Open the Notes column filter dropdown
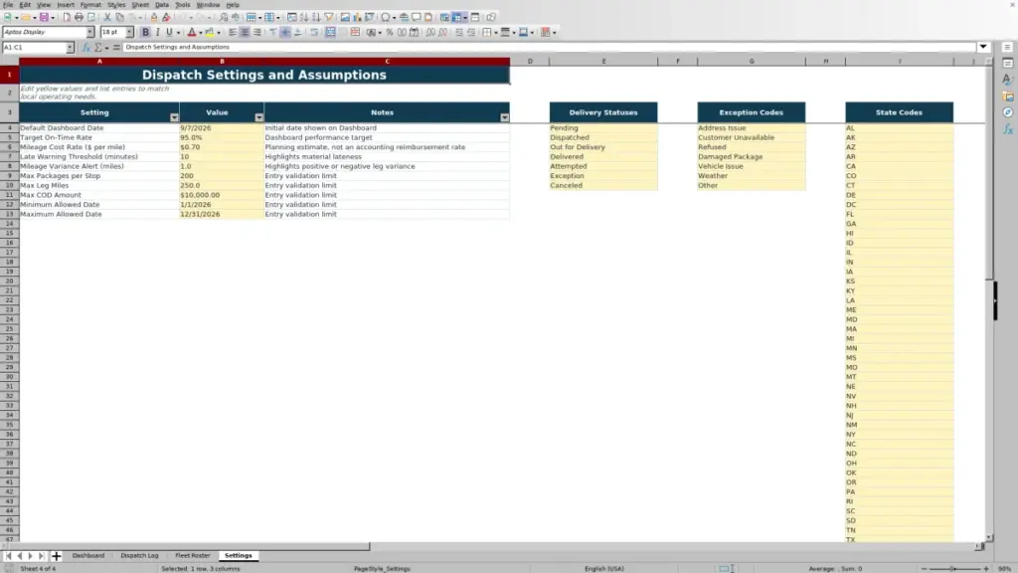1018x573 pixels. click(x=504, y=117)
